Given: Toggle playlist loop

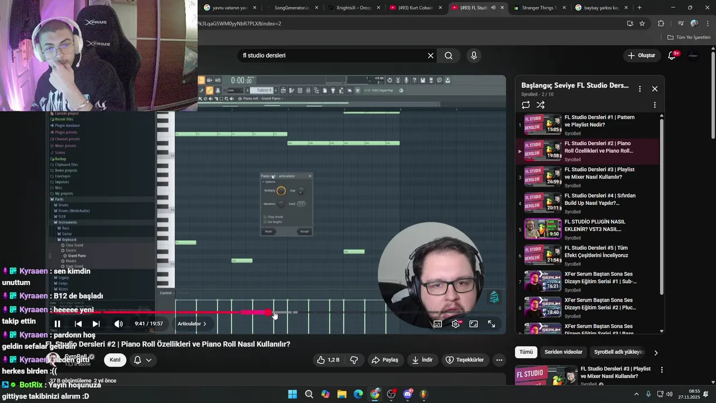Looking at the screenshot, I should coord(526,105).
